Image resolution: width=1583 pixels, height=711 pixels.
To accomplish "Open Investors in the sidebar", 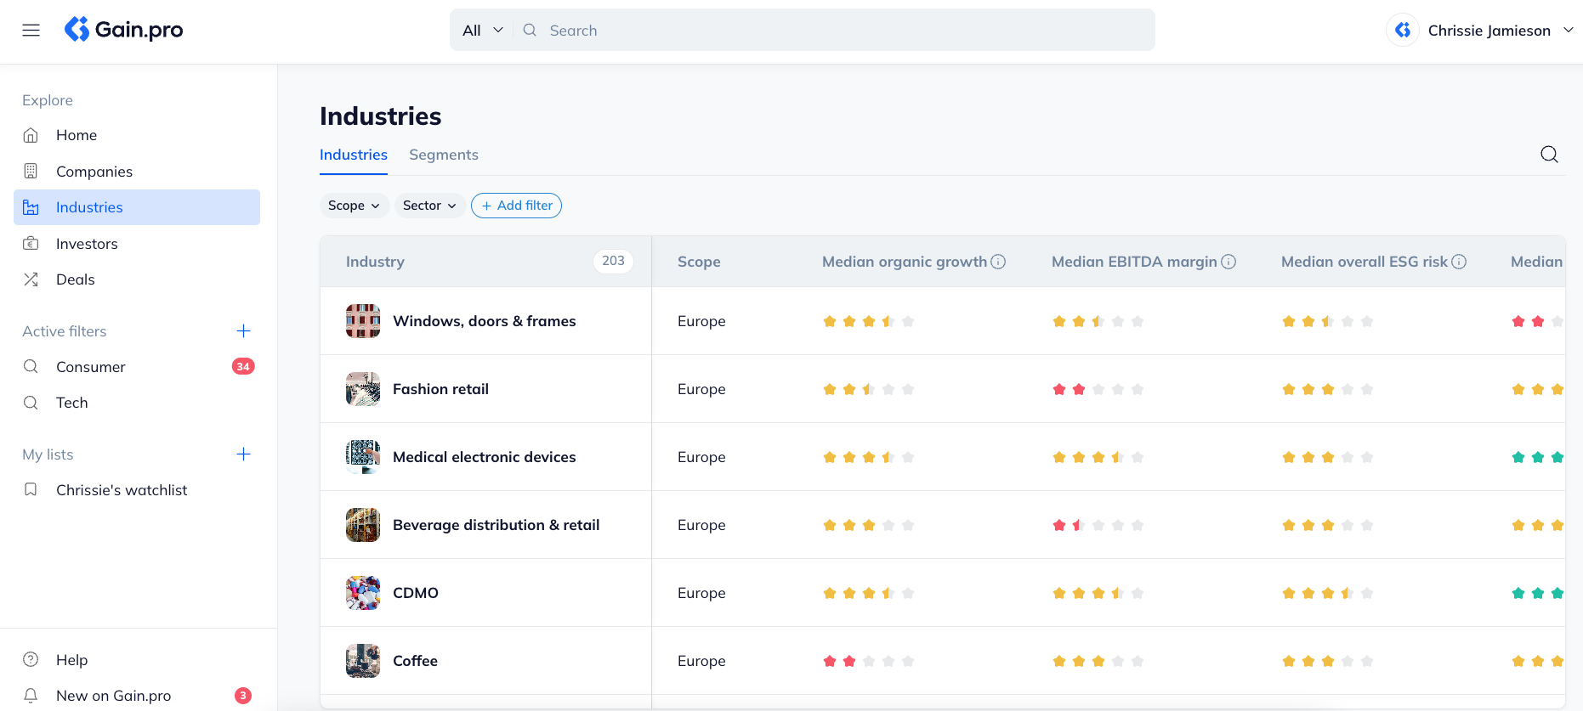I will 87,244.
